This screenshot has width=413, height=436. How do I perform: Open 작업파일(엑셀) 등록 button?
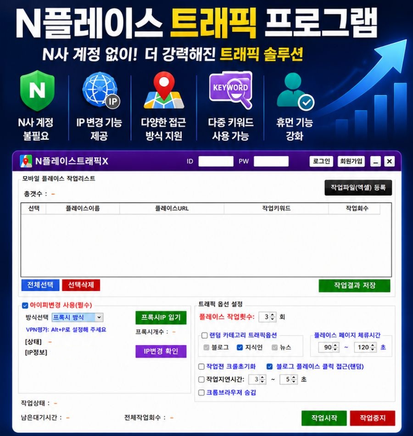click(358, 188)
